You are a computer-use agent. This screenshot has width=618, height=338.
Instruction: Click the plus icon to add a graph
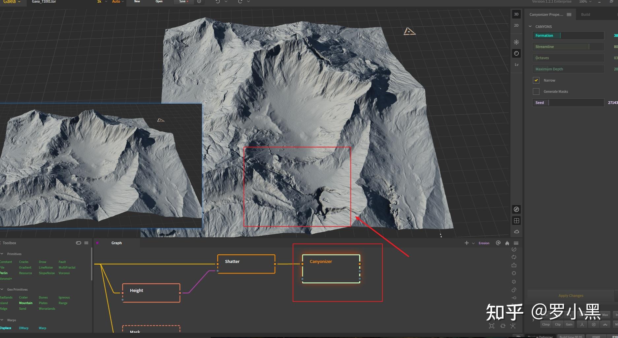(467, 243)
